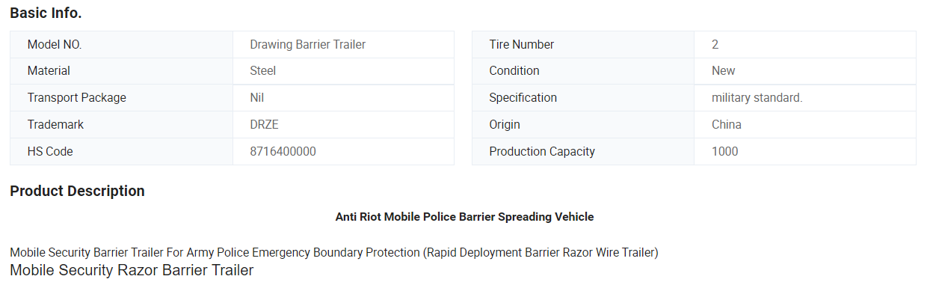Click the Drawing Barrier Trailer model value
The image size is (930, 297).
tap(308, 44)
